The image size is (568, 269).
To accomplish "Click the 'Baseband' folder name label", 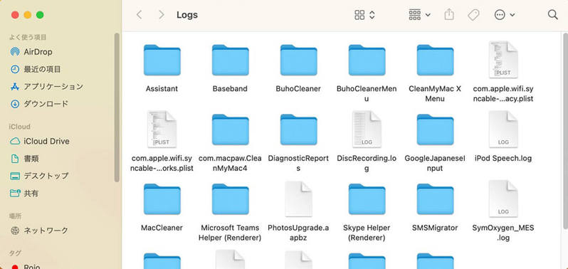I will (230, 89).
